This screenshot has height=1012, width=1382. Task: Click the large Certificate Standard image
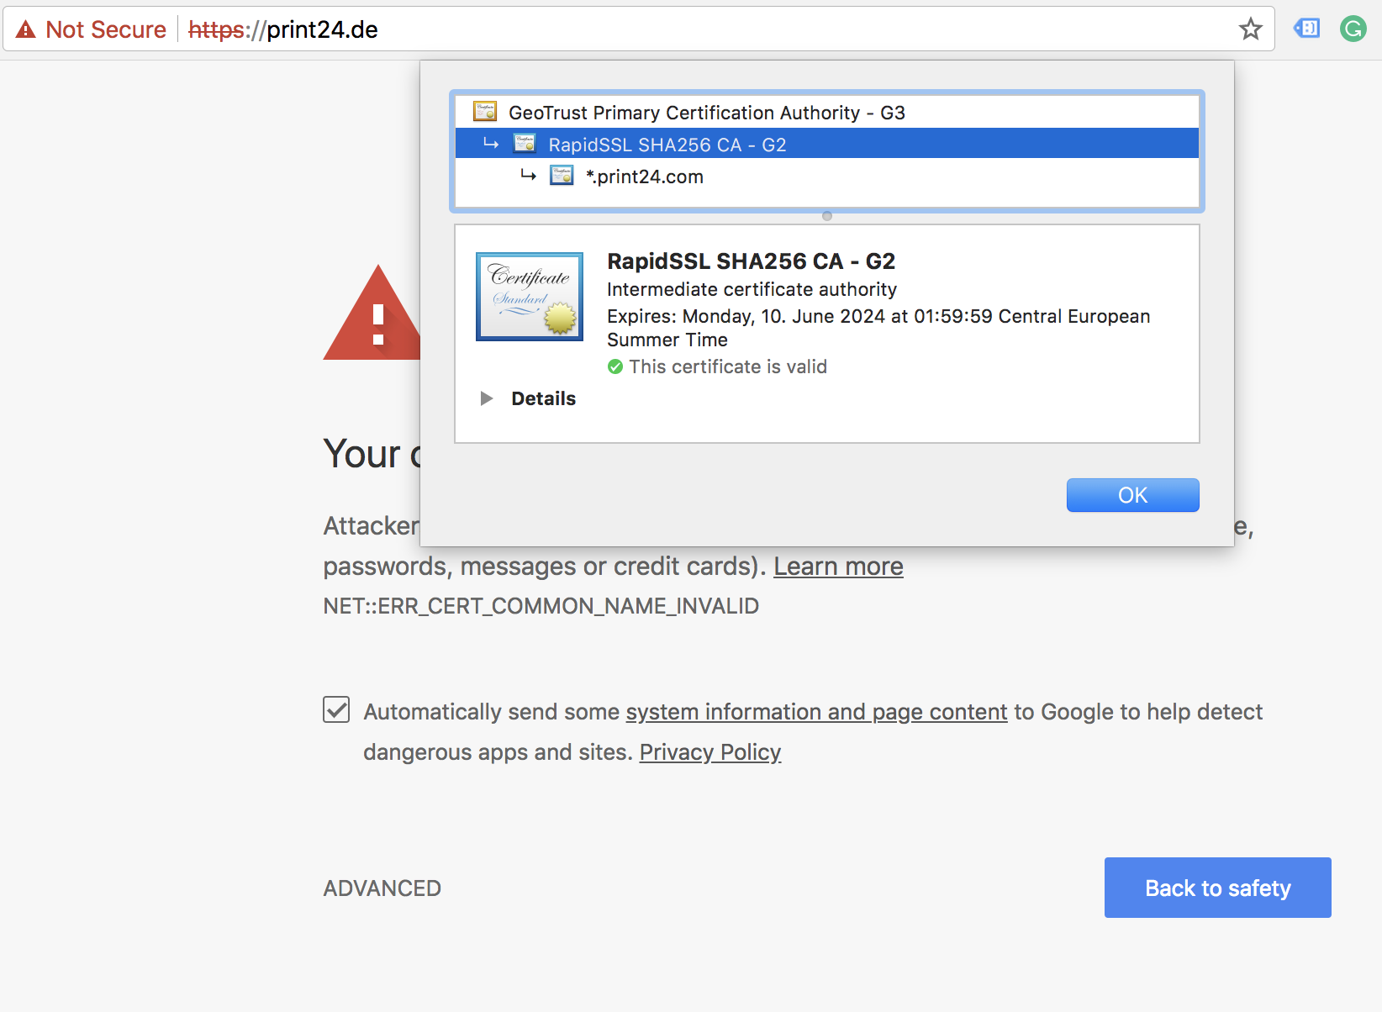tap(530, 297)
